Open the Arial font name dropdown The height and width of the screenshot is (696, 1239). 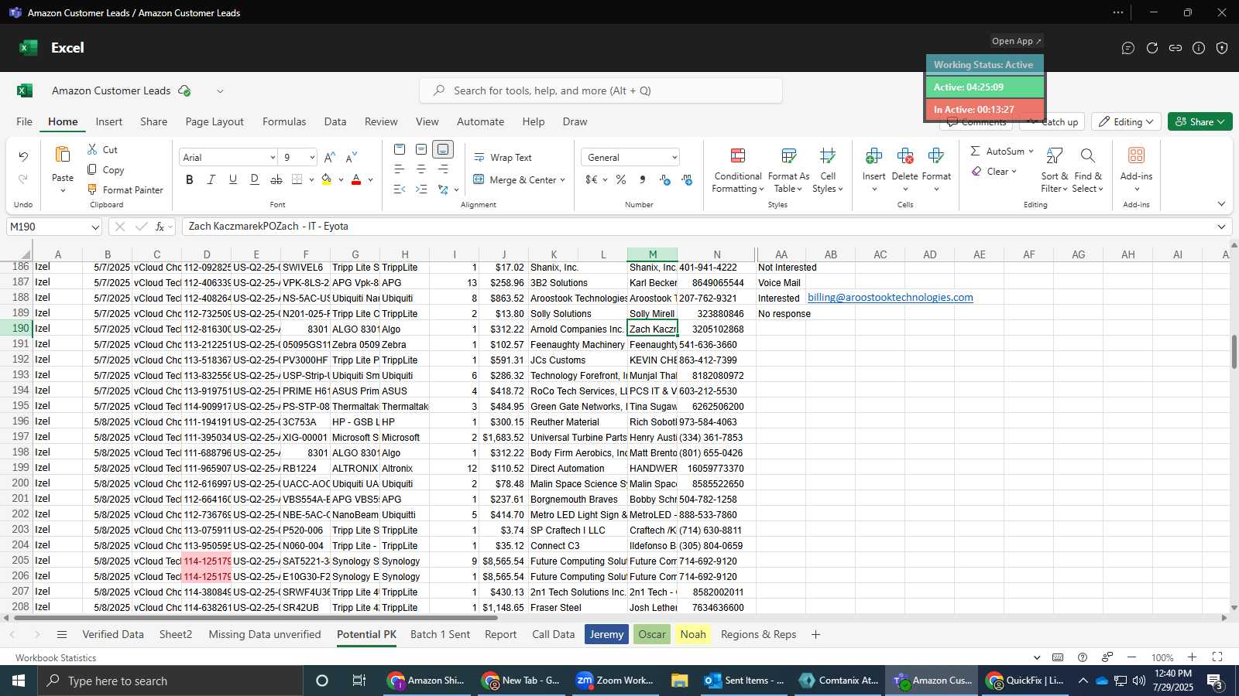pyautogui.click(x=273, y=158)
